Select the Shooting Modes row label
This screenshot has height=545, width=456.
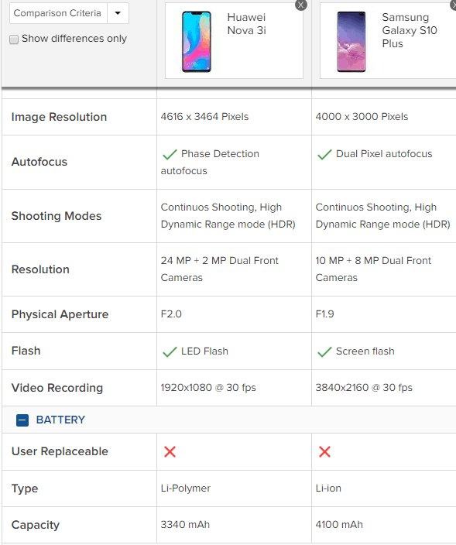coord(57,216)
